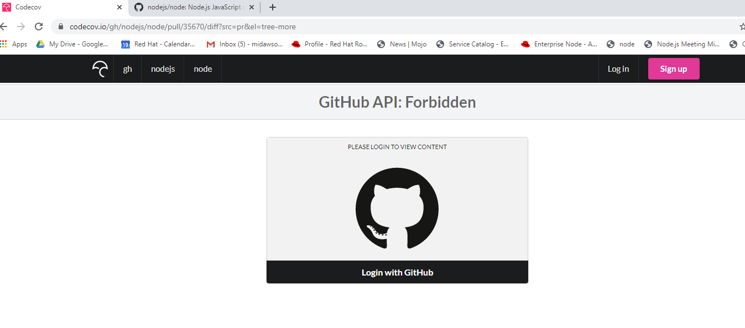Open the node bookmark
The image size is (745, 328).
[621, 44]
